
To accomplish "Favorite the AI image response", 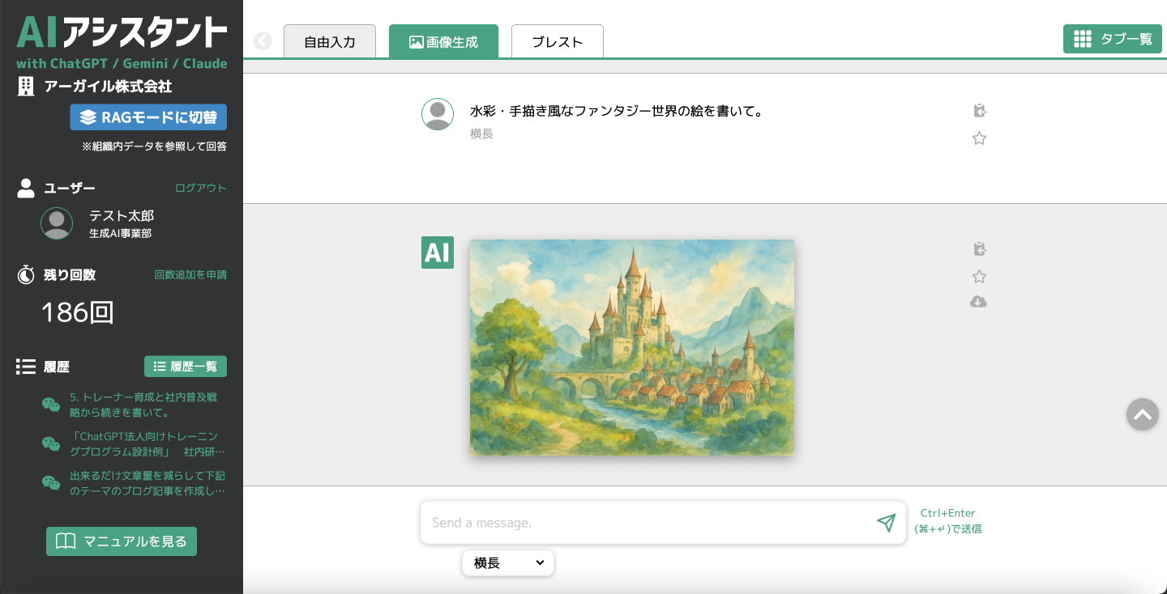I will coord(979,277).
